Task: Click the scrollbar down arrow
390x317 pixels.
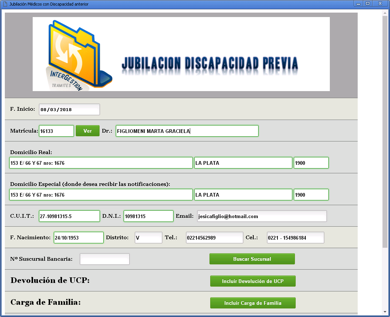Action: (x=385, y=312)
